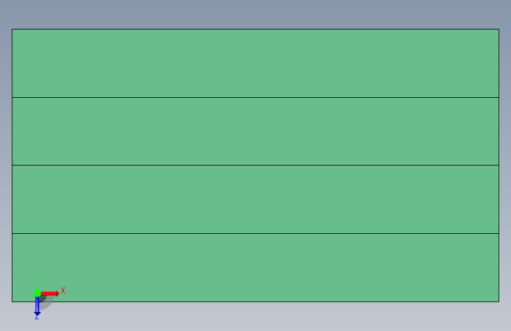The image size is (511, 331).
Task: Select the topmost green panel face
Action: point(256,63)
